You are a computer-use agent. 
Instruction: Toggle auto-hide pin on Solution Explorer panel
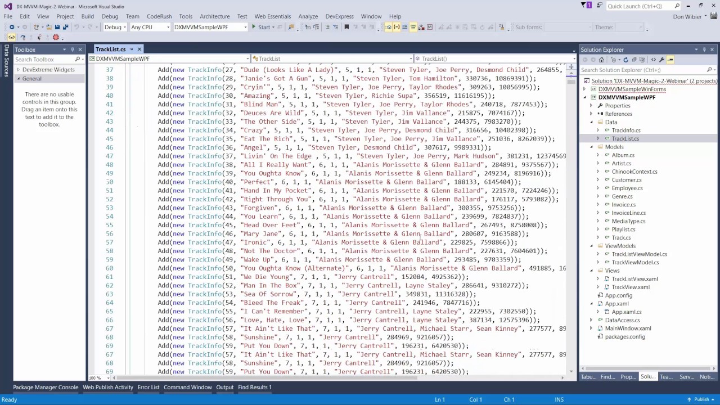(x=704, y=49)
